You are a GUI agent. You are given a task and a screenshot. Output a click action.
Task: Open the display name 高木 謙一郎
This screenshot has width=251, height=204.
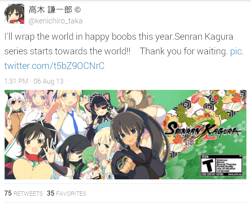(x=51, y=10)
